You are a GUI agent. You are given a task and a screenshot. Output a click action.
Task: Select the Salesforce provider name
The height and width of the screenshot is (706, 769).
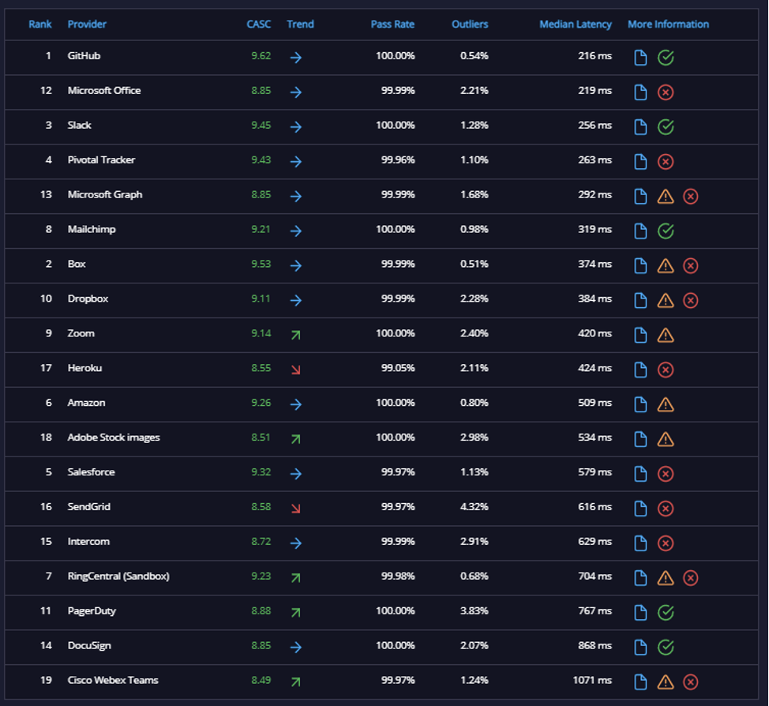pos(92,472)
